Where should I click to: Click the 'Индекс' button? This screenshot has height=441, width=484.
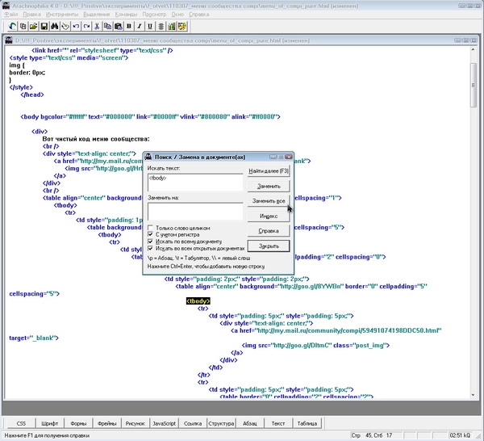(269, 216)
